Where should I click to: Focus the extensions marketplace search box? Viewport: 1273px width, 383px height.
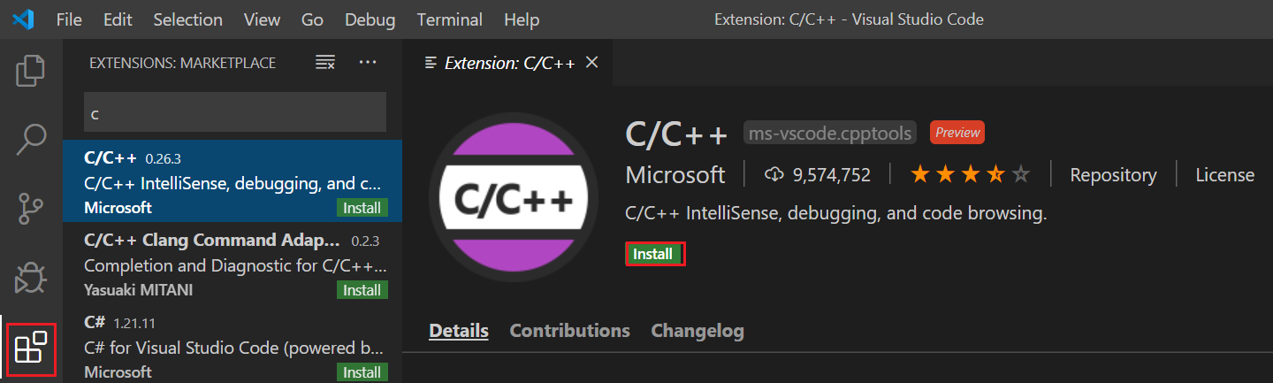235,113
